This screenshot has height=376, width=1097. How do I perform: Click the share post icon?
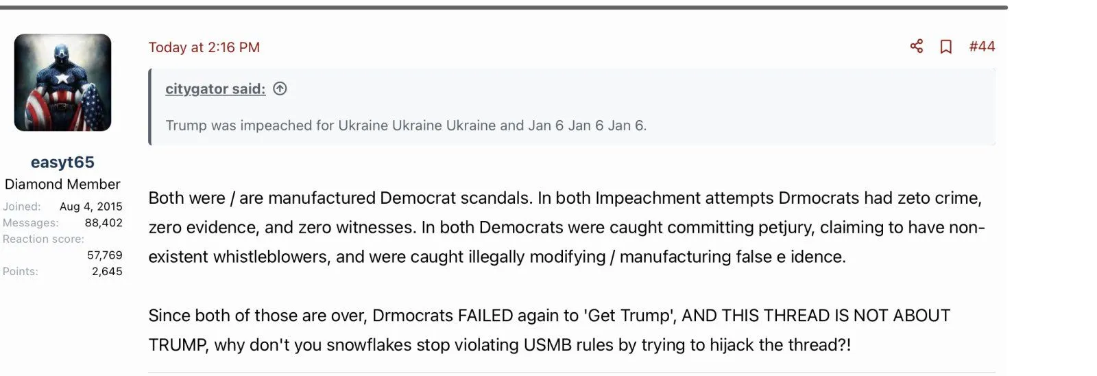coord(916,46)
